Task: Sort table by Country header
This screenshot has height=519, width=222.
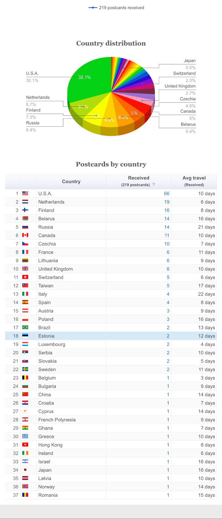Action: click(x=71, y=181)
